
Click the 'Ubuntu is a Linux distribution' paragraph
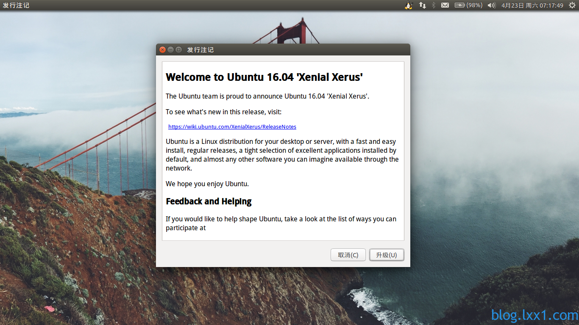point(282,155)
